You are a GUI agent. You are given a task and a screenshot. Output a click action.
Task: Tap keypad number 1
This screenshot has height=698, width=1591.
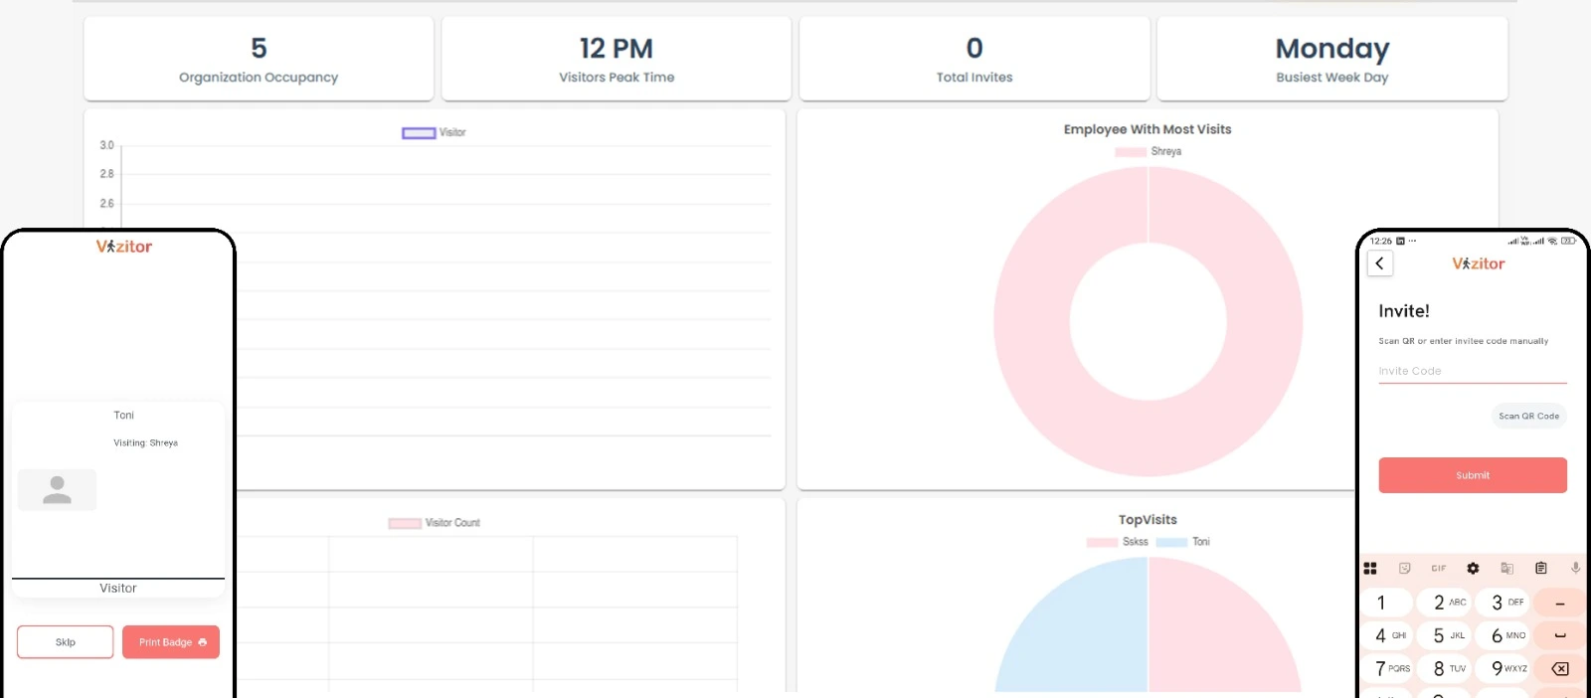1387,603
